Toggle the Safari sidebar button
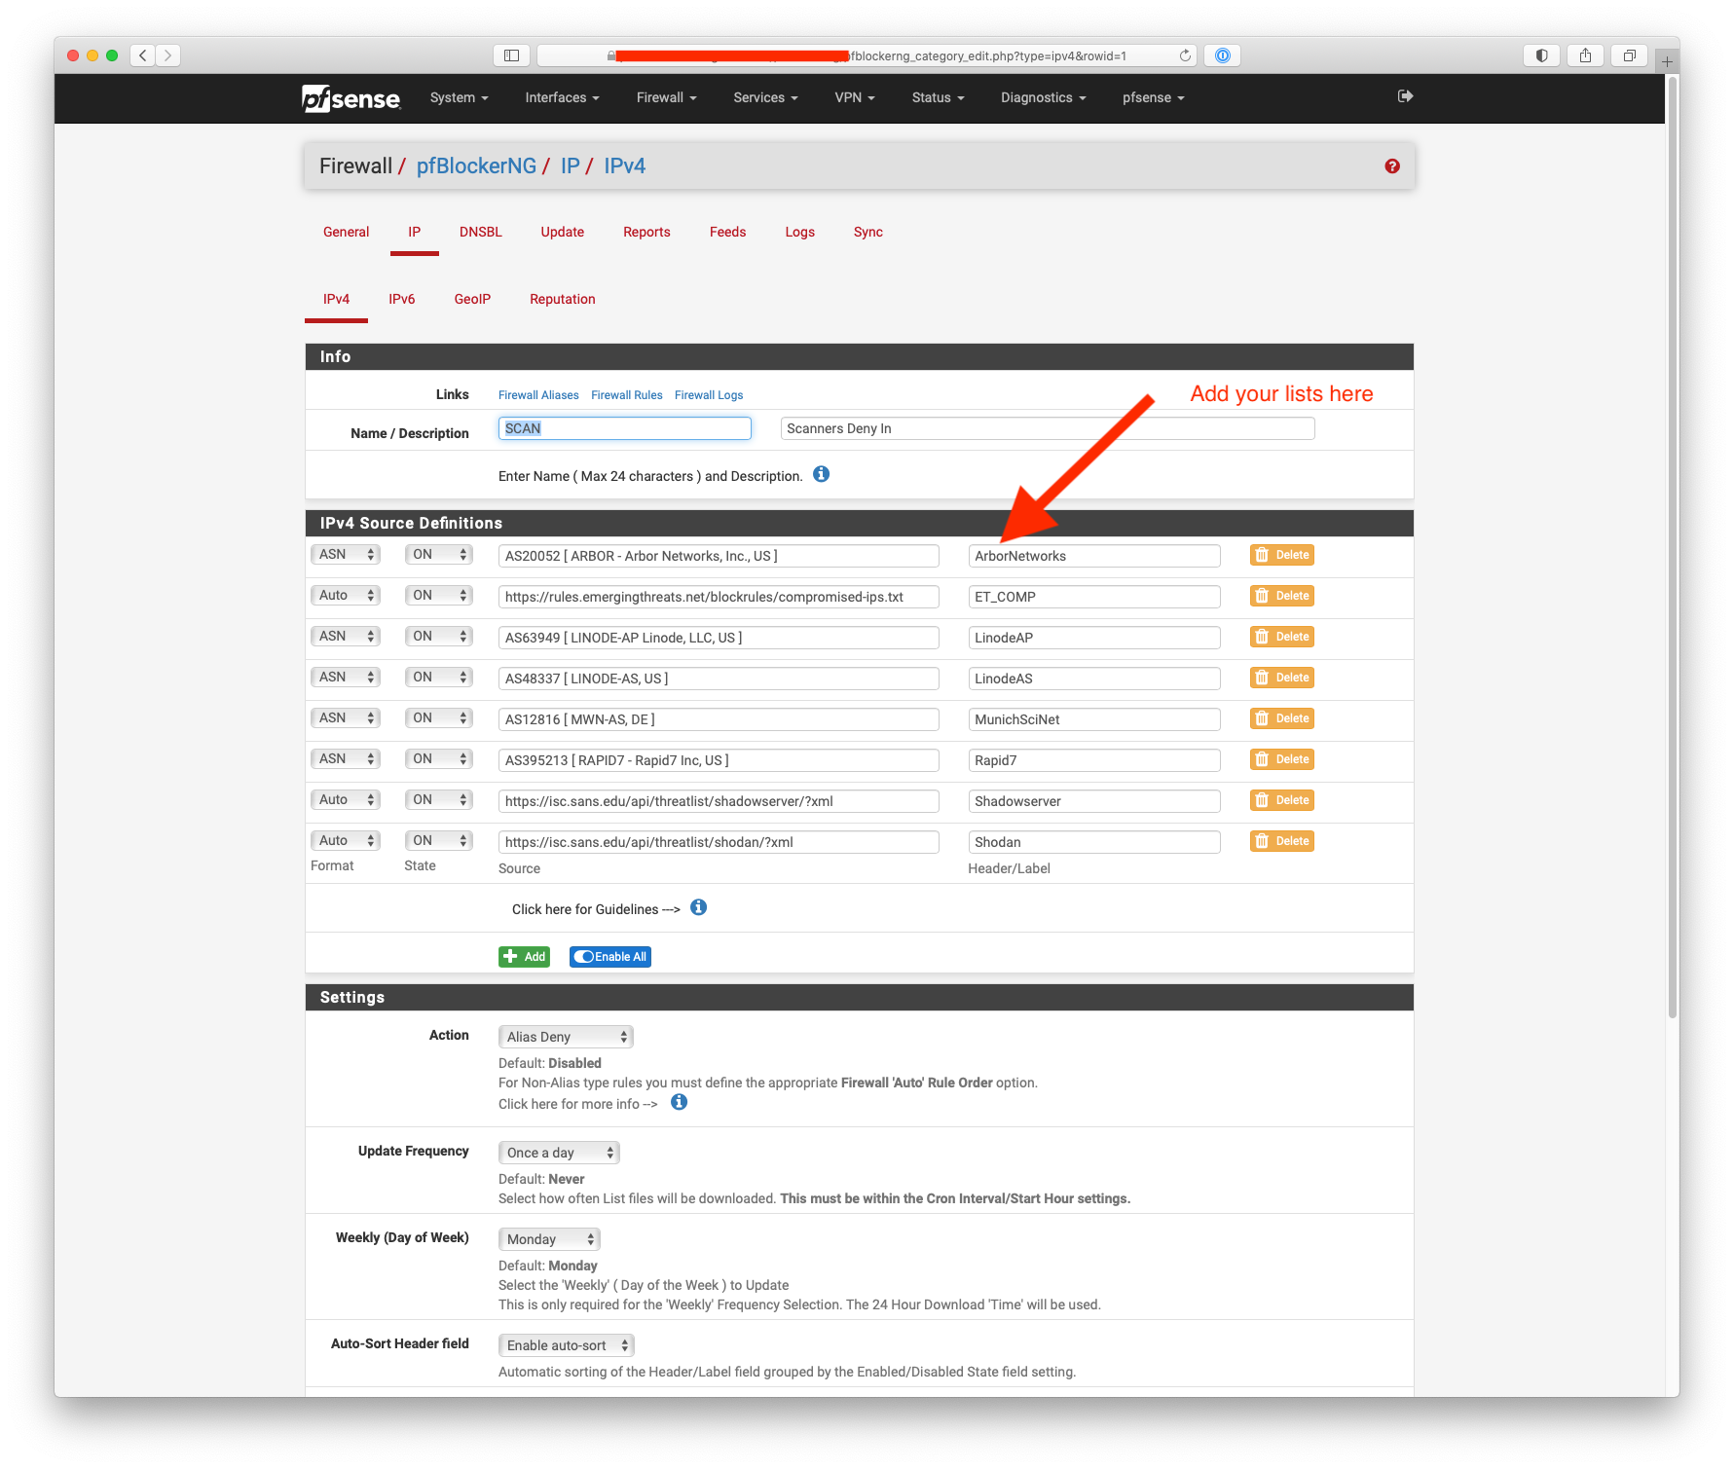This screenshot has height=1469, width=1734. [x=511, y=55]
